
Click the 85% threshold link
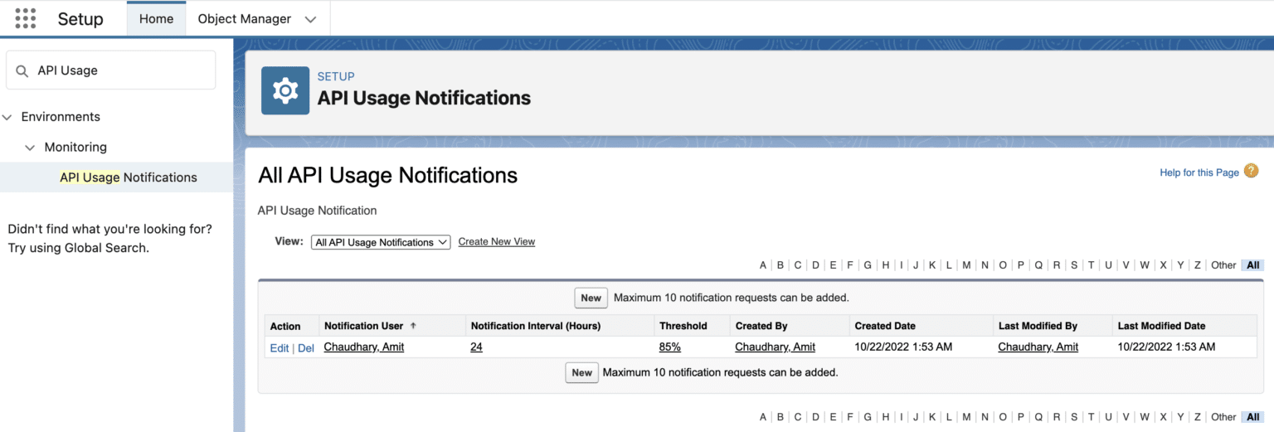point(669,347)
